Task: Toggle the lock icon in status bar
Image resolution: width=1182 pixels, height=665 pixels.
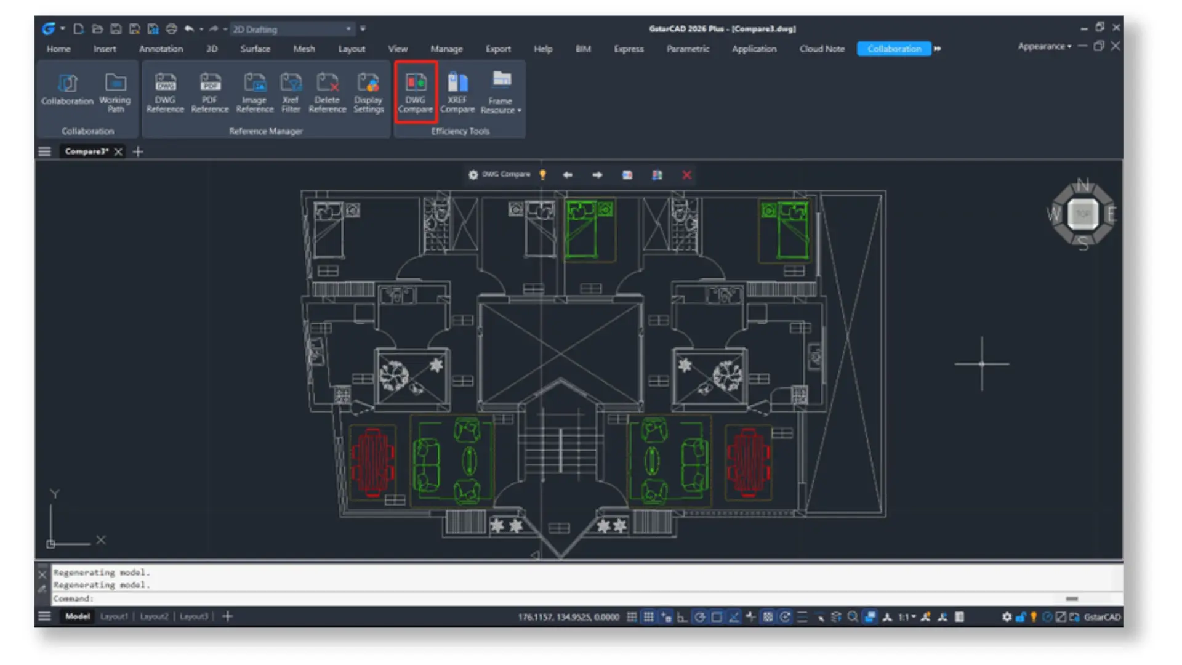Action: click(1021, 617)
